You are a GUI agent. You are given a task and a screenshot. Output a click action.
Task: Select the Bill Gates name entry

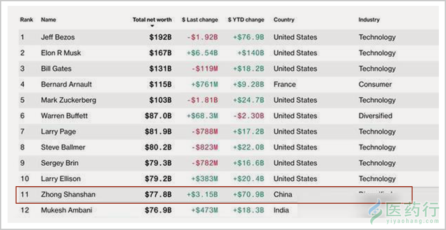click(x=56, y=69)
